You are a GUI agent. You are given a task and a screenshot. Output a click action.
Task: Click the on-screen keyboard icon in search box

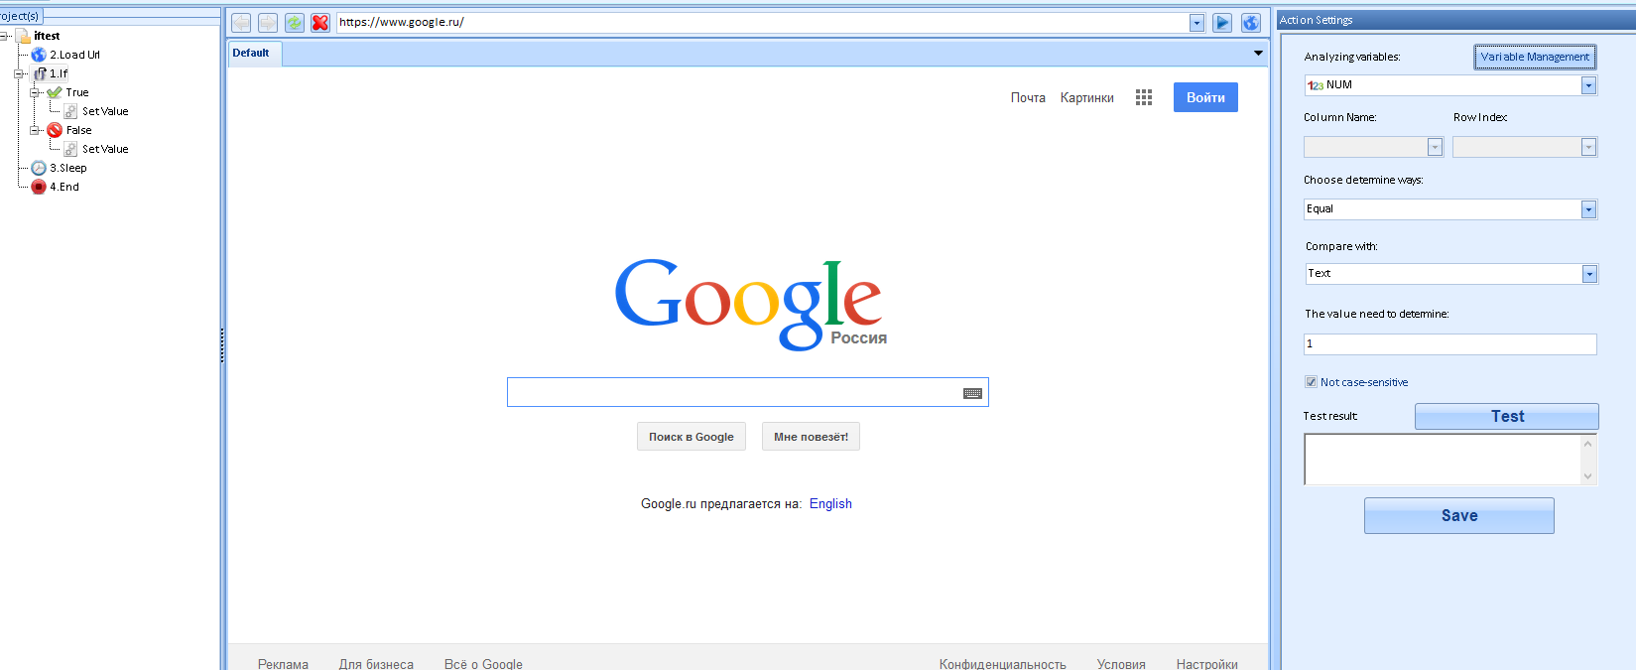[x=972, y=393]
